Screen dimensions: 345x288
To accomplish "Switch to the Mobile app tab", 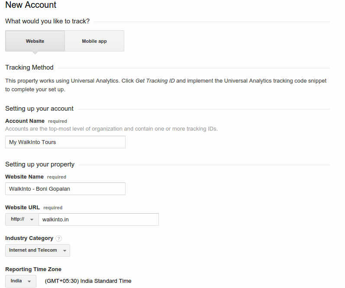I will 94,41.
